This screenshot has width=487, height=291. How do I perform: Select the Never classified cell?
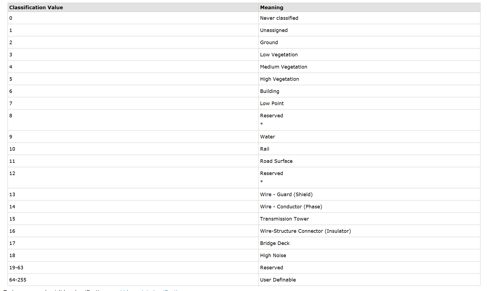[x=279, y=18]
